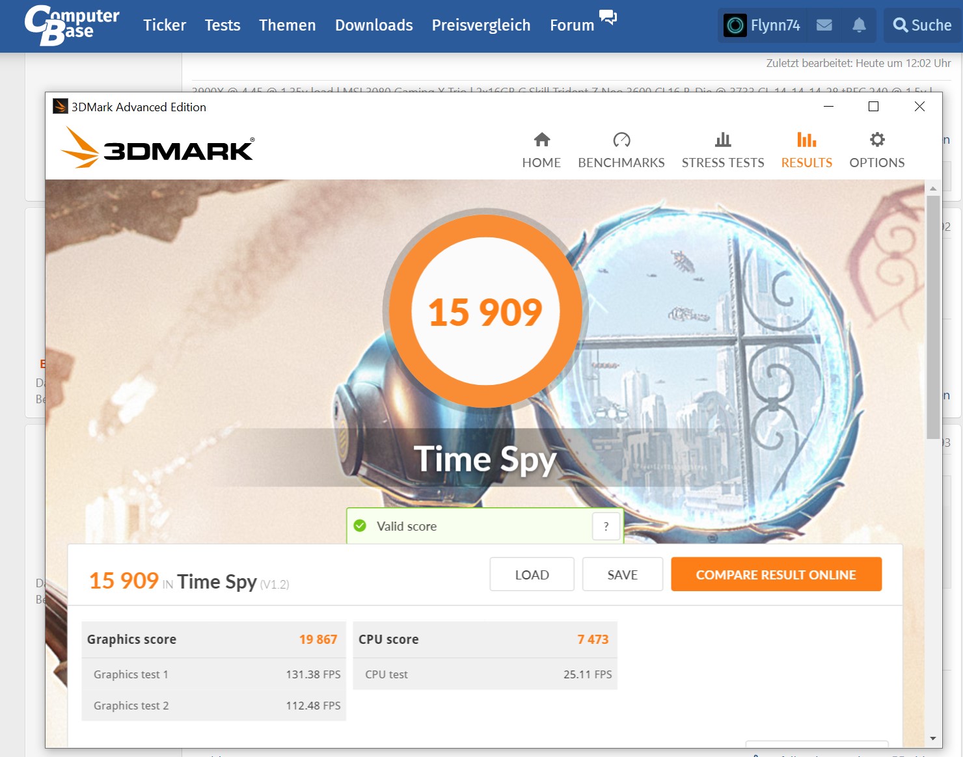Screen dimensions: 963x757
Task: Select HOME tab label in 3DMark
Action: click(541, 163)
